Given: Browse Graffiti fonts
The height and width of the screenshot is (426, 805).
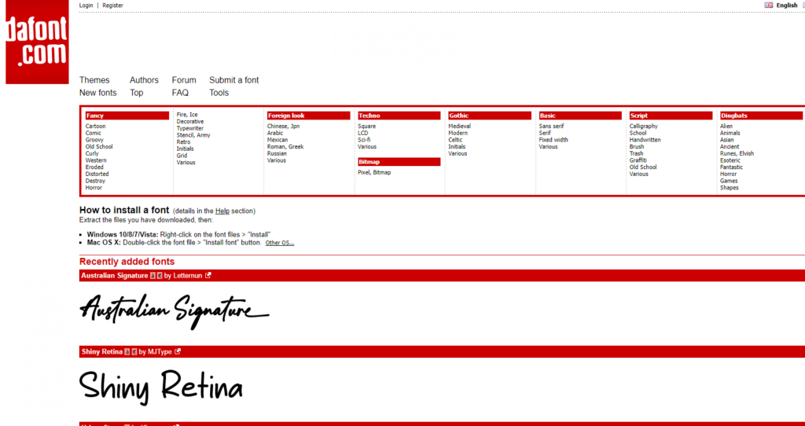Looking at the screenshot, I should tap(638, 160).
